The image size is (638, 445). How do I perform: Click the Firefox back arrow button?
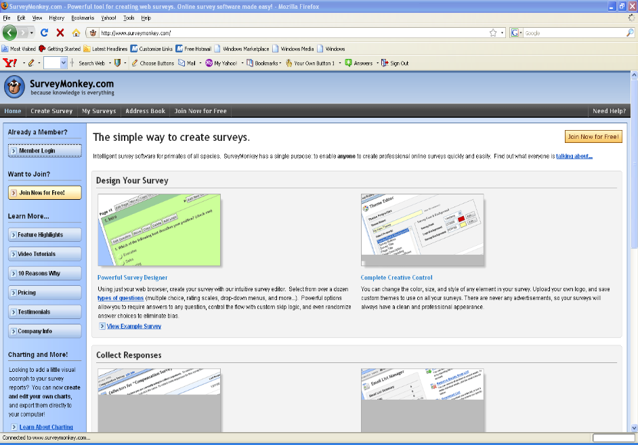pos(9,33)
